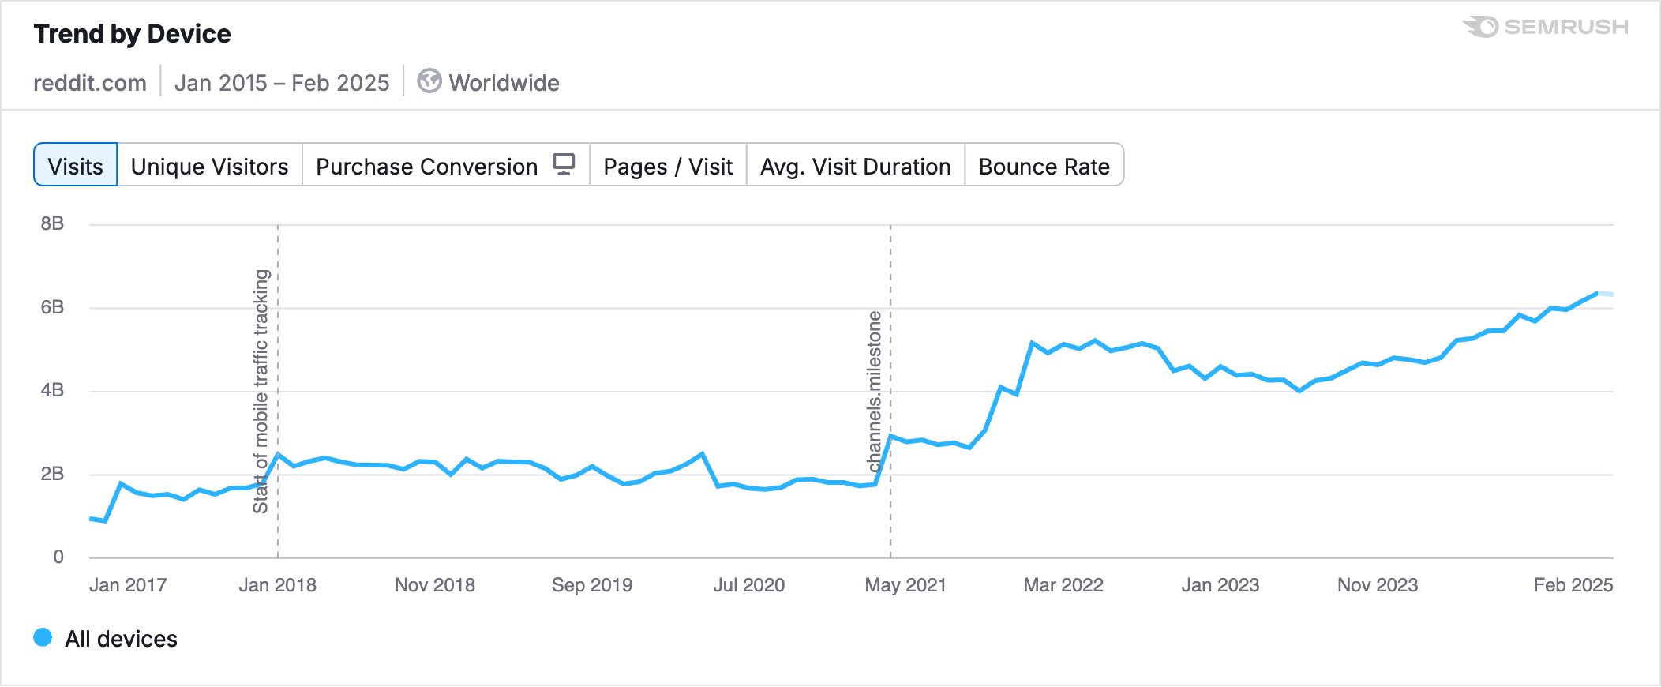Click the Jan 2018 axis label
The height and width of the screenshot is (687, 1661).
[277, 585]
